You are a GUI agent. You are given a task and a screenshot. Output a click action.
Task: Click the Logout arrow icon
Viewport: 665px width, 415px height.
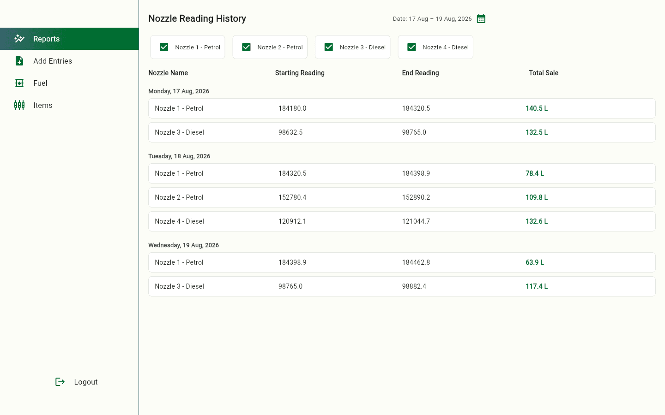click(x=60, y=382)
